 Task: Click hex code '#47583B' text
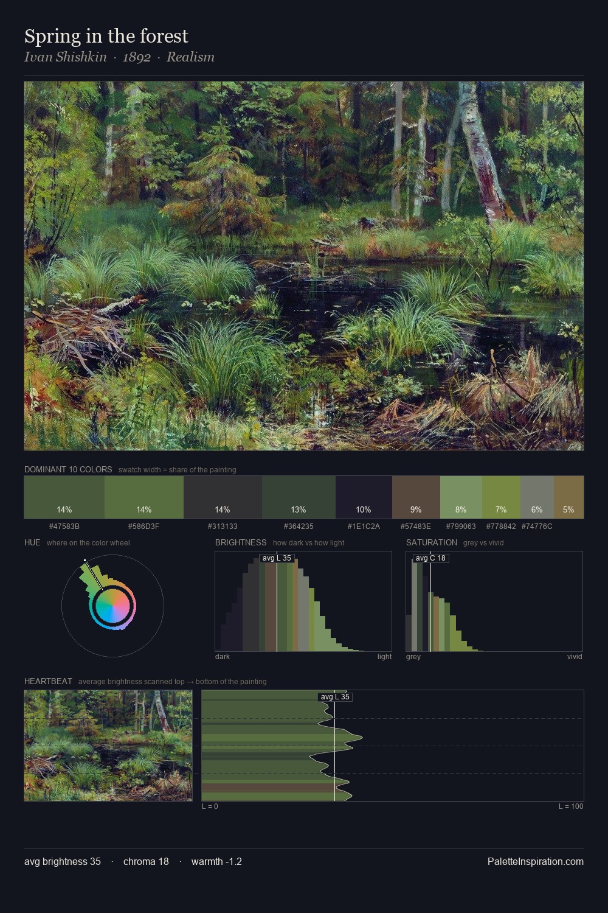(x=64, y=526)
